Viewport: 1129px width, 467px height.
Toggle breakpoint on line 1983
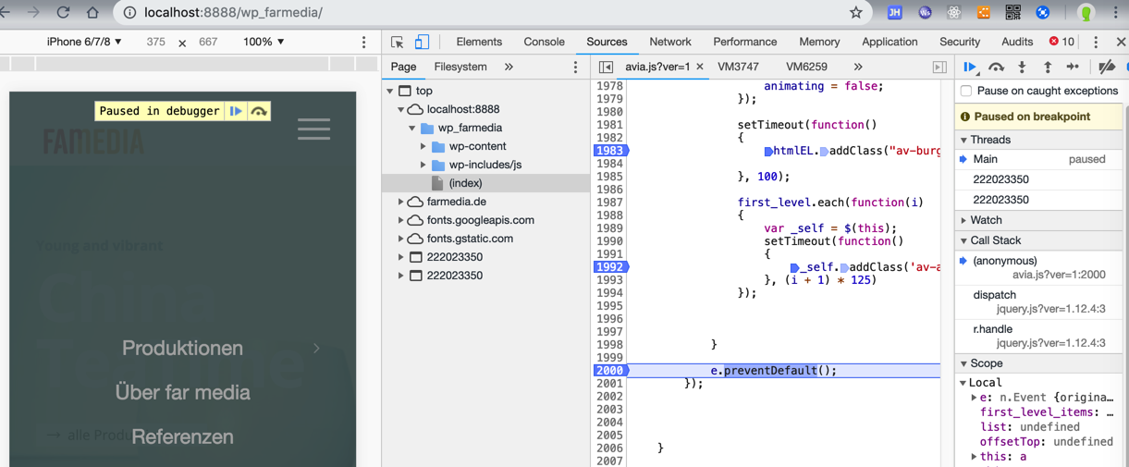click(609, 151)
